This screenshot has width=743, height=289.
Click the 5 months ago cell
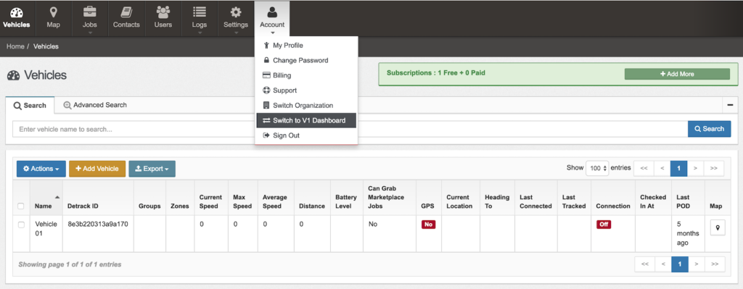[688, 234]
